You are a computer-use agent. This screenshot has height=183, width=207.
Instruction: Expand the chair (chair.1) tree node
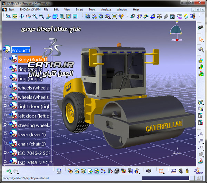click(x=5, y=143)
